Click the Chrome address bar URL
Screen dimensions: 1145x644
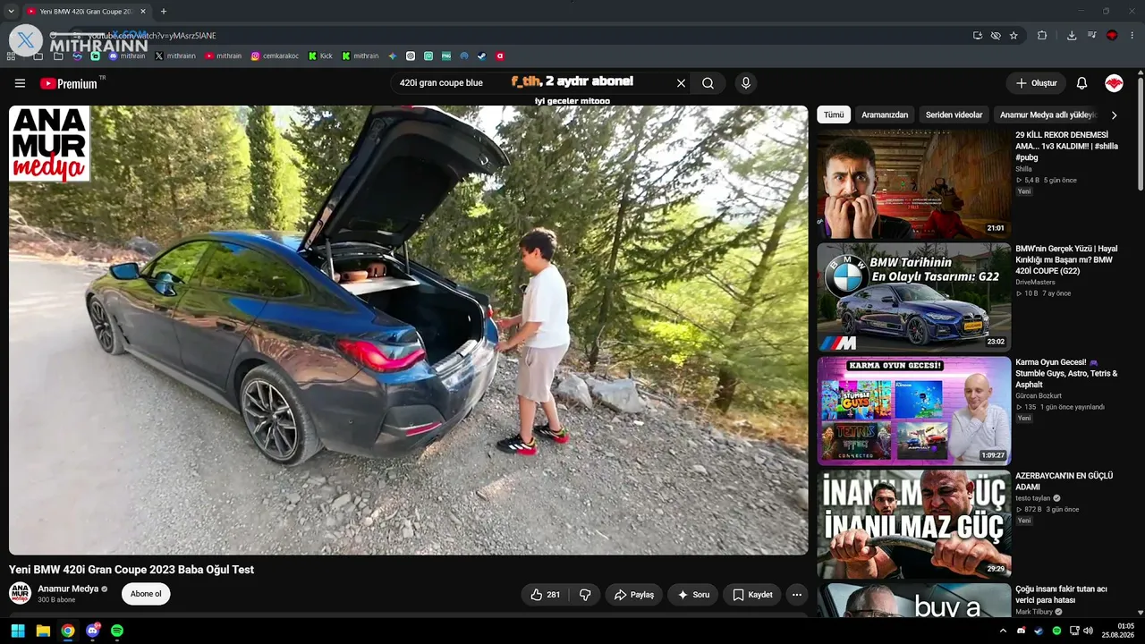[x=152, y=36]
